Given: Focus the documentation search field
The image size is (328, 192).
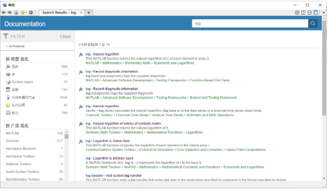Looking at the screenshot, I should [x=250, y=23].
